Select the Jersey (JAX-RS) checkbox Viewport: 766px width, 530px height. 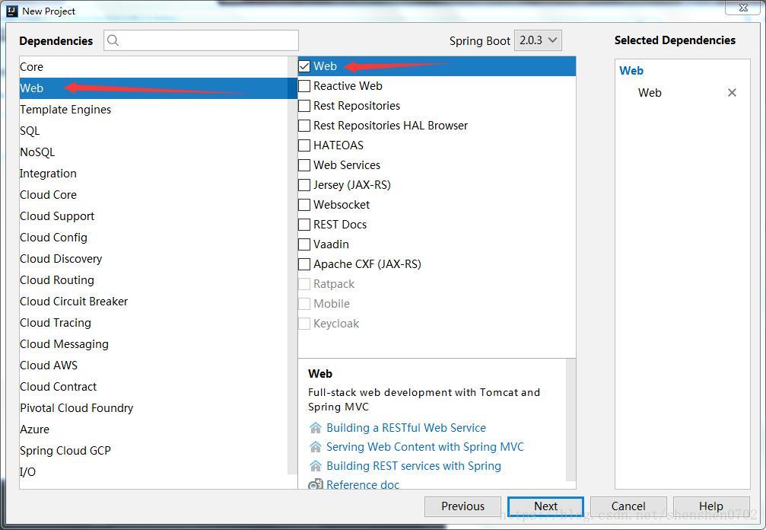tap(304, 185)
